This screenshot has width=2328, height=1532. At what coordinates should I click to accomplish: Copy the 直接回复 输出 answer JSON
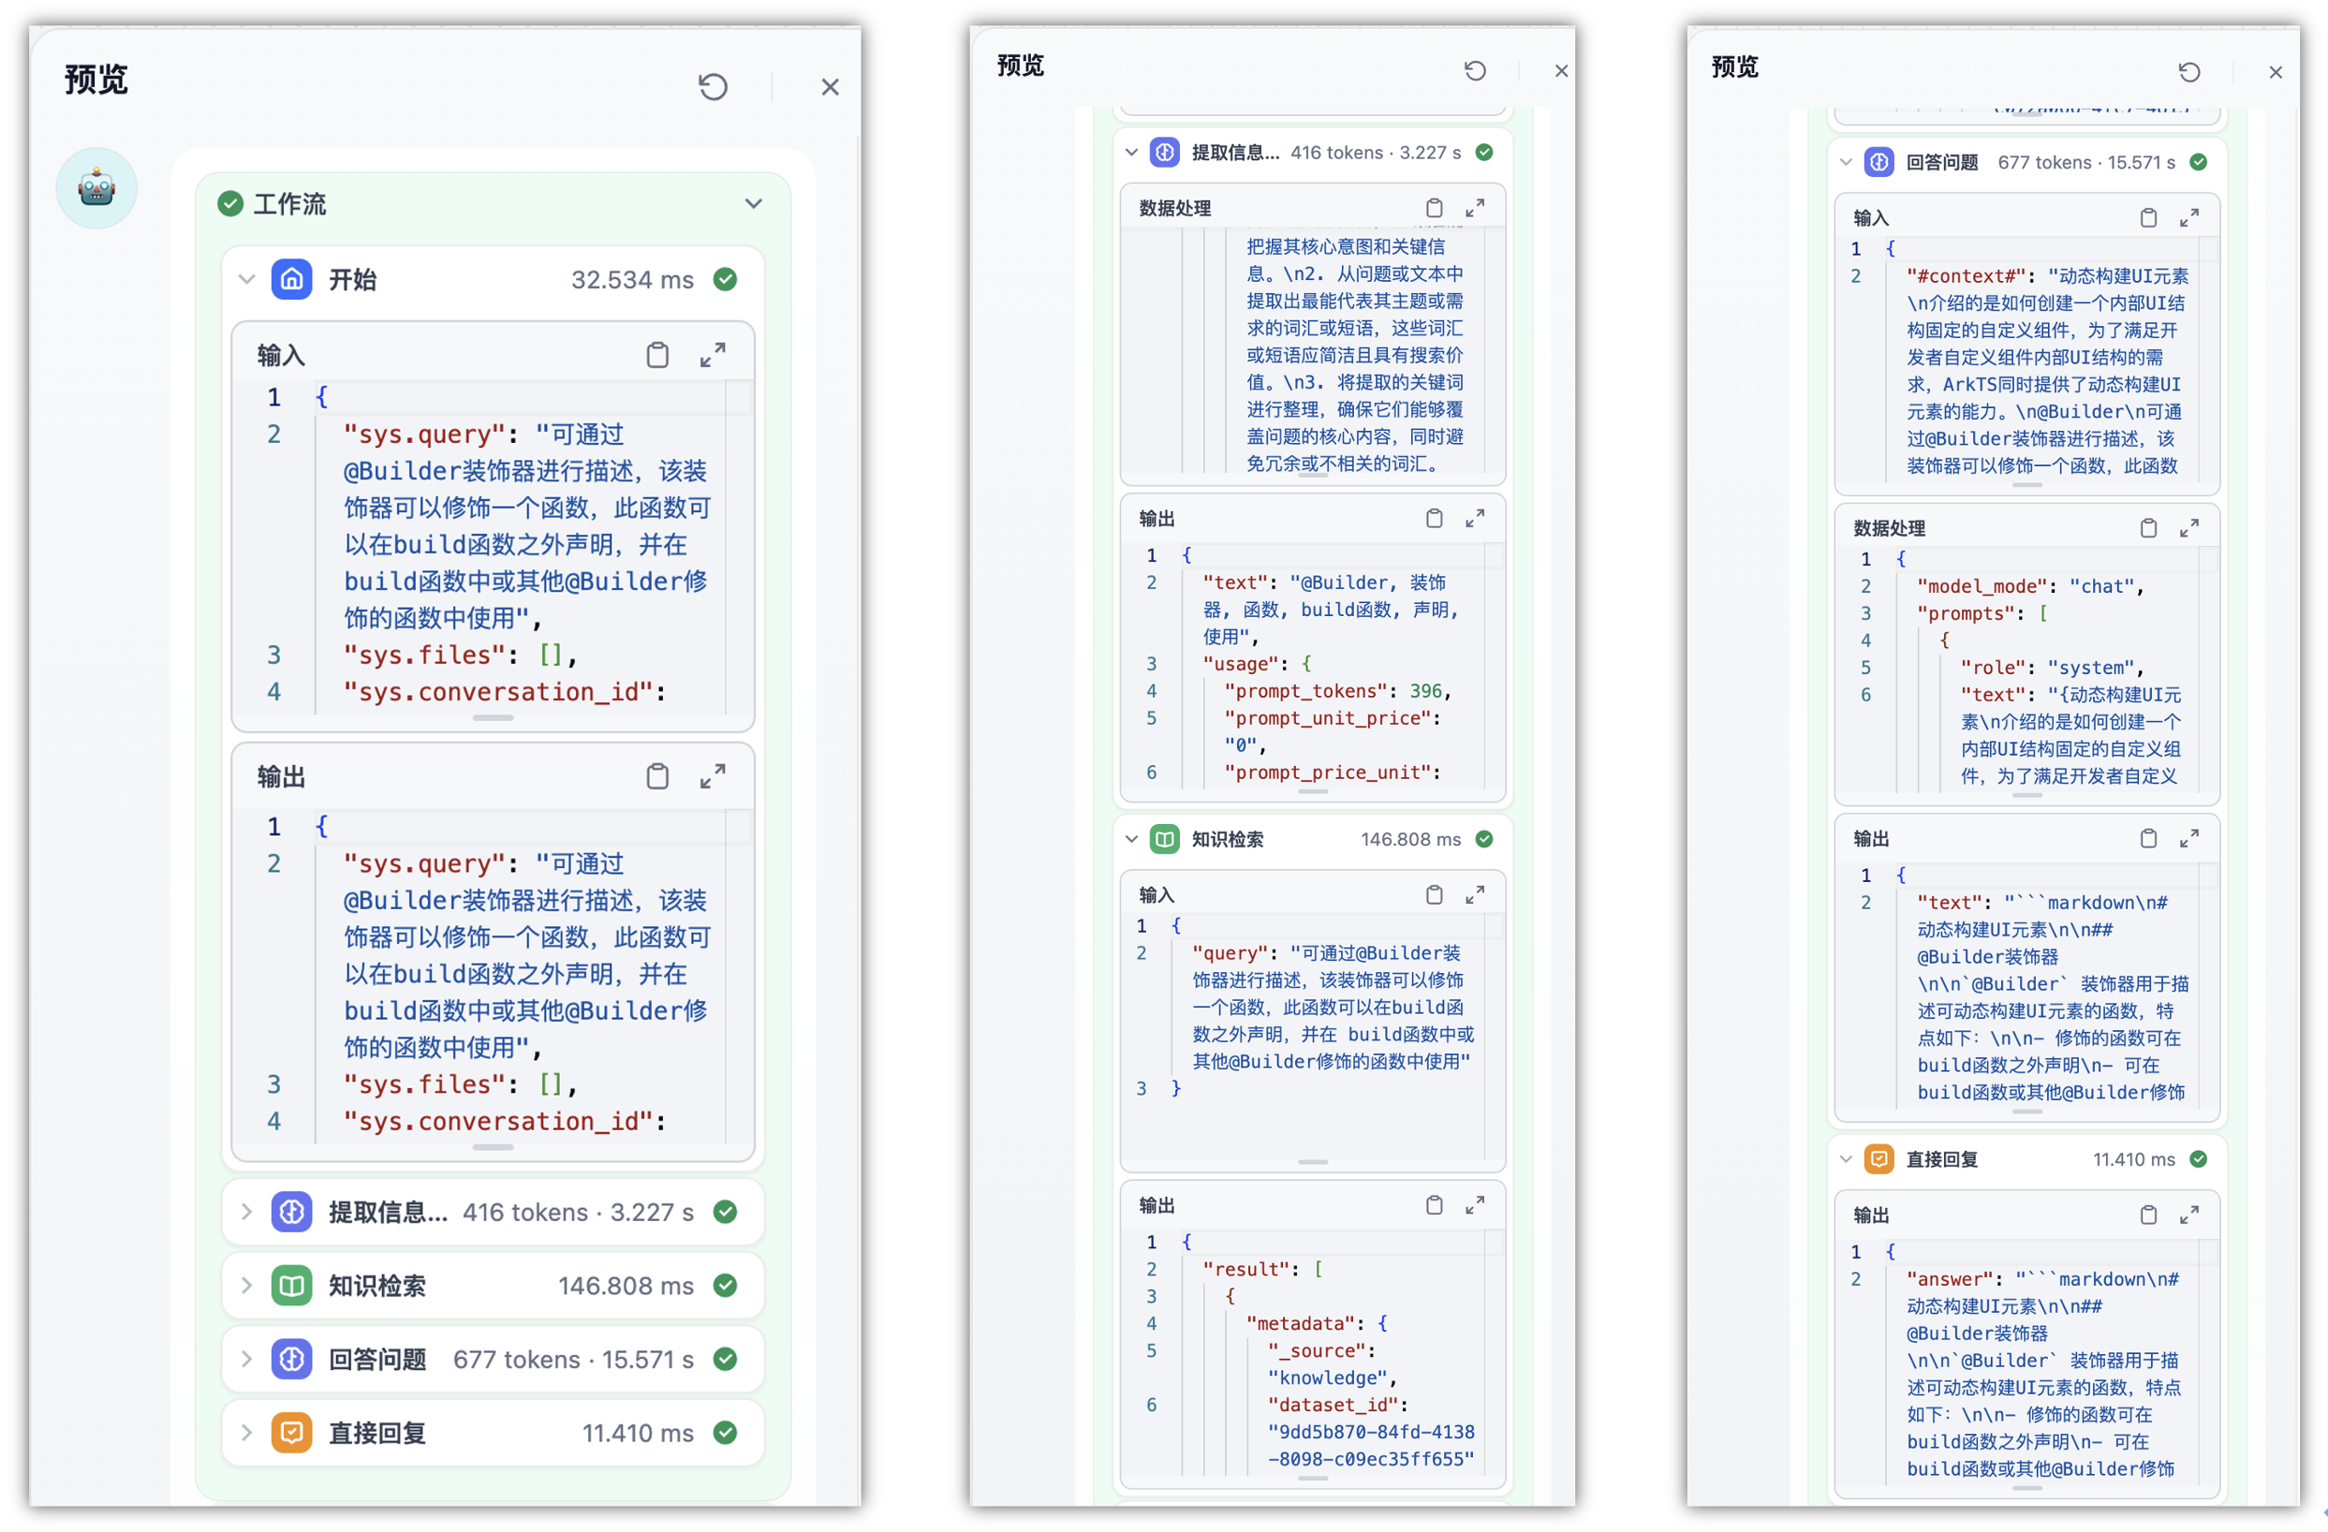coord(2148,1215)
